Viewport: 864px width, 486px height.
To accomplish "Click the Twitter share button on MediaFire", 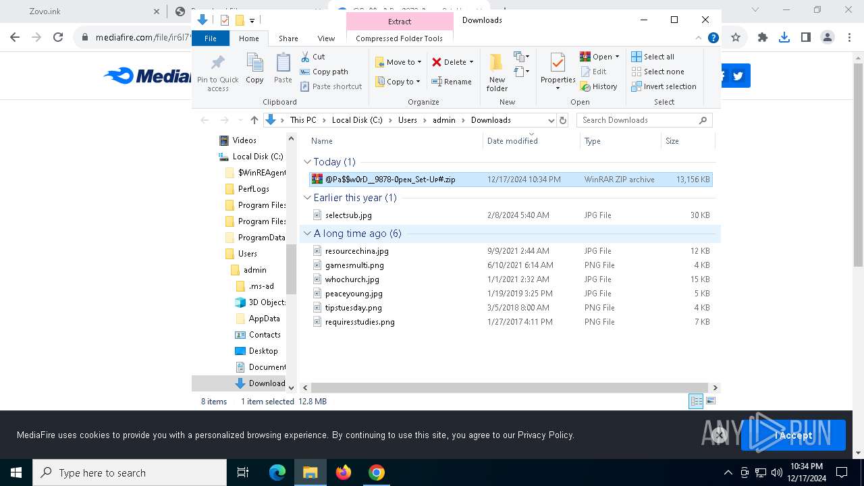I will pos(738,76).
